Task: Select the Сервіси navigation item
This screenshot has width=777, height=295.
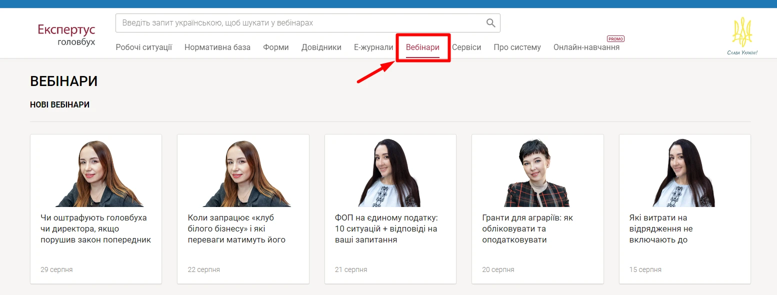Action: (466, 47)
